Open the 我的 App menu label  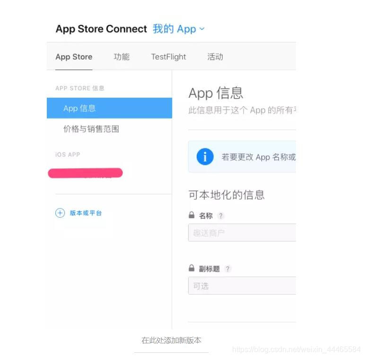(x=174, y=29)
